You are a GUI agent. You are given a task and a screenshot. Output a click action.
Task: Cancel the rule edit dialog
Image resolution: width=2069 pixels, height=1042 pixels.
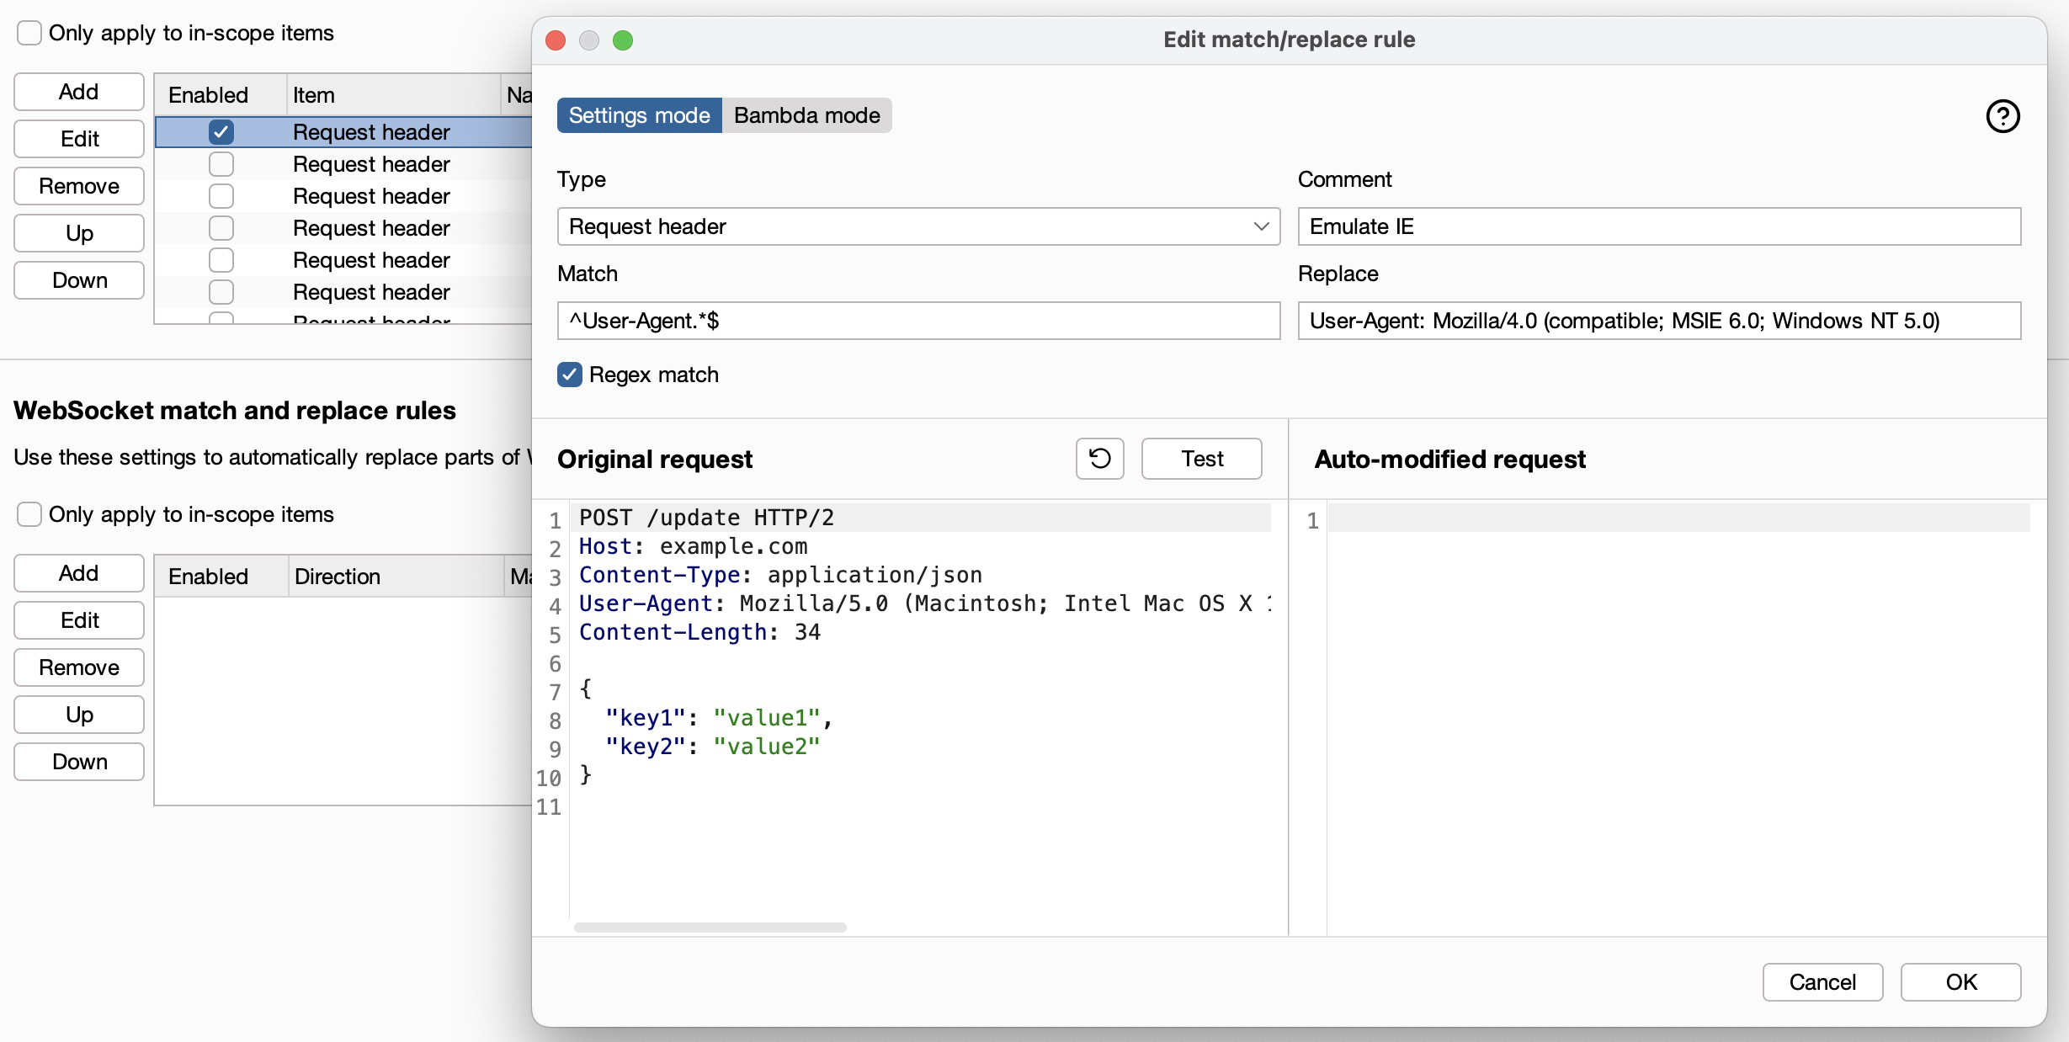click(1822, 982)
